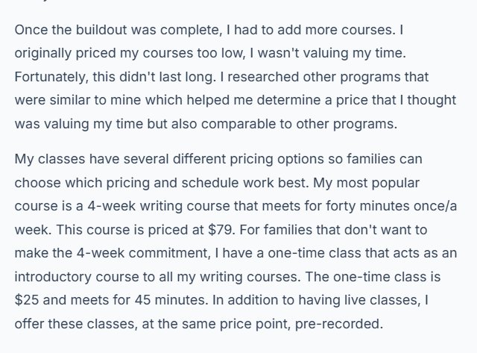Click the word "introductory"
This screenshot has height=353, width=477.
(53, 277)
